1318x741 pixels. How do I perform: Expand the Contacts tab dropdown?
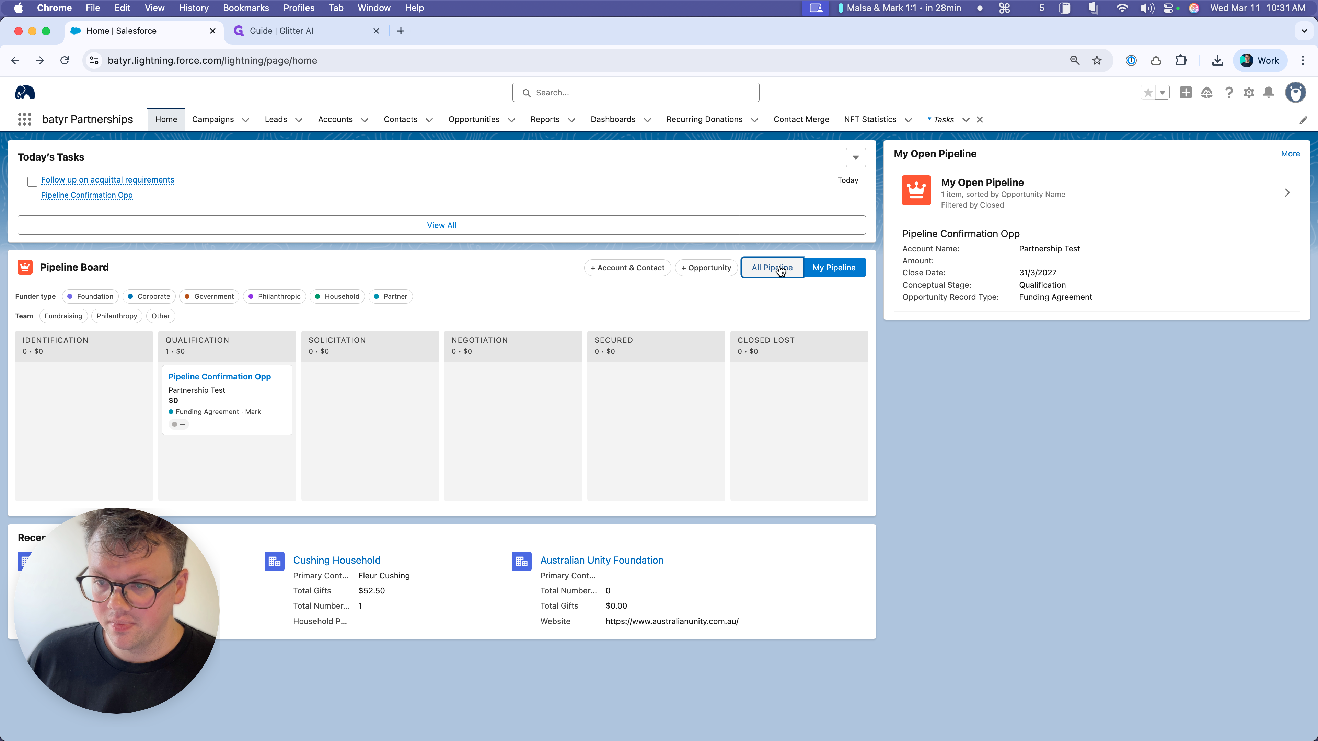pyautogui.click(x=429, y=120)
